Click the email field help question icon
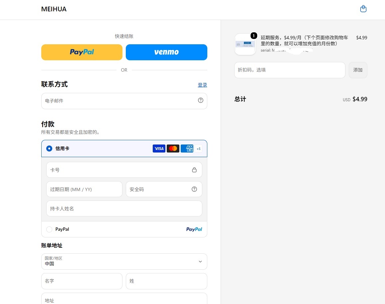Viewport: 385px width, 304px height. click(201, 100)
